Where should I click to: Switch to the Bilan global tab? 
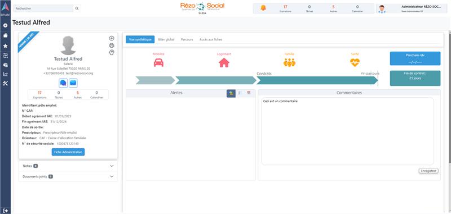pos(166,39)
